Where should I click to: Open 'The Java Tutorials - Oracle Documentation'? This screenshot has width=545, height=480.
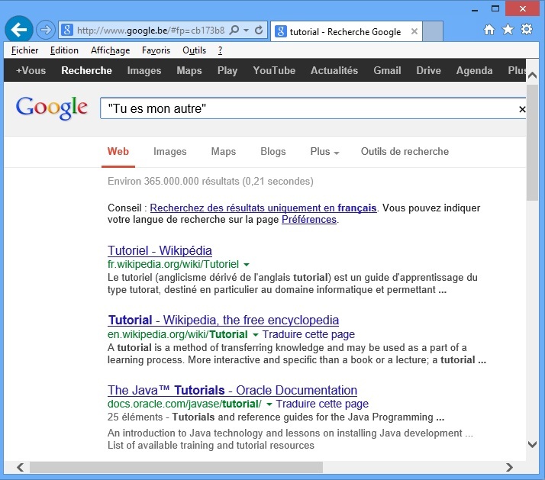click(232, 390)
